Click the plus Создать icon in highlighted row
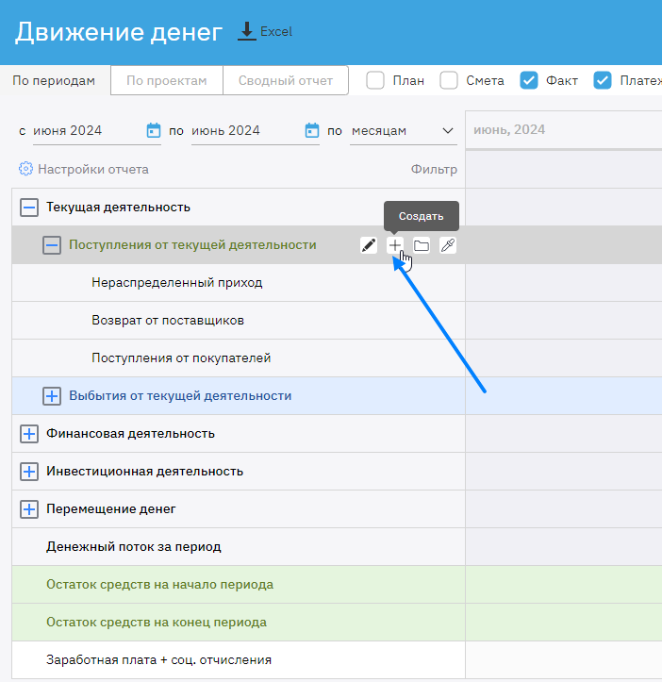The height and width of the screenshot is (682, 662). (x=395, y=245)
